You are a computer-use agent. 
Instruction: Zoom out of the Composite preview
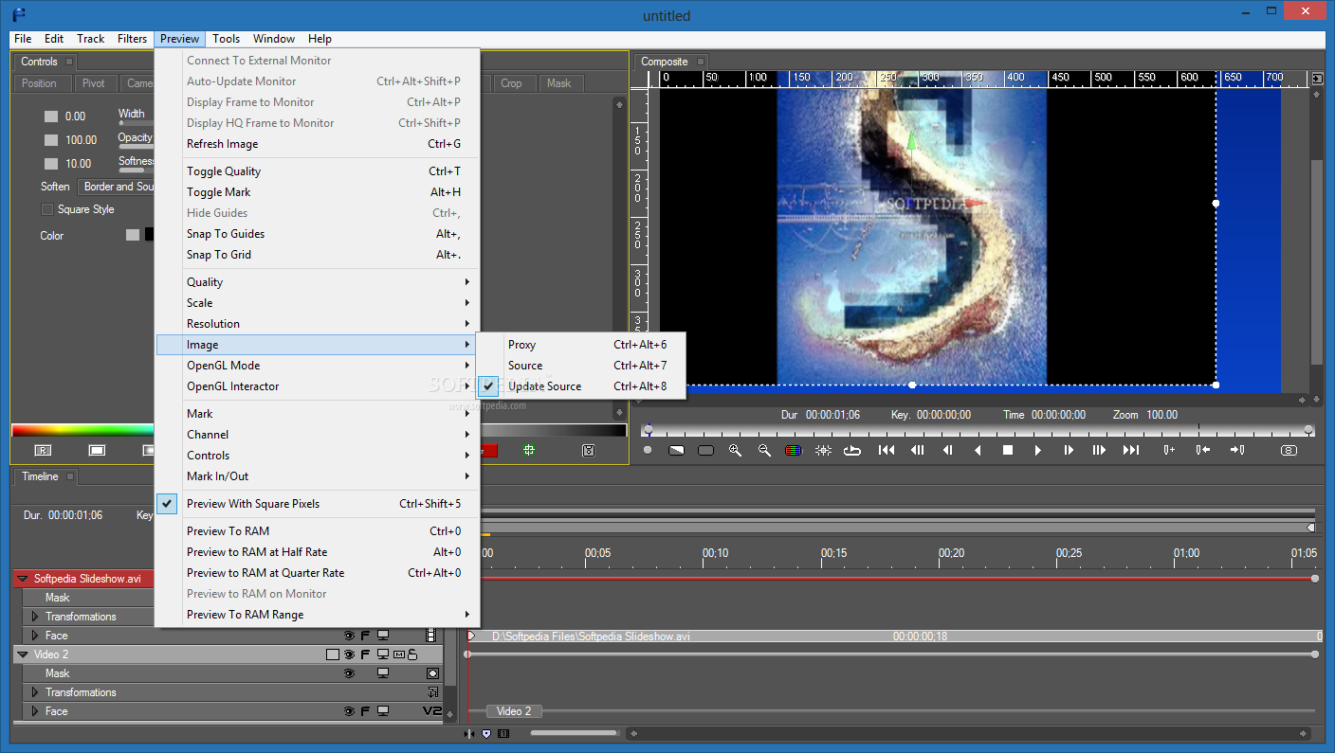[764, 451]
